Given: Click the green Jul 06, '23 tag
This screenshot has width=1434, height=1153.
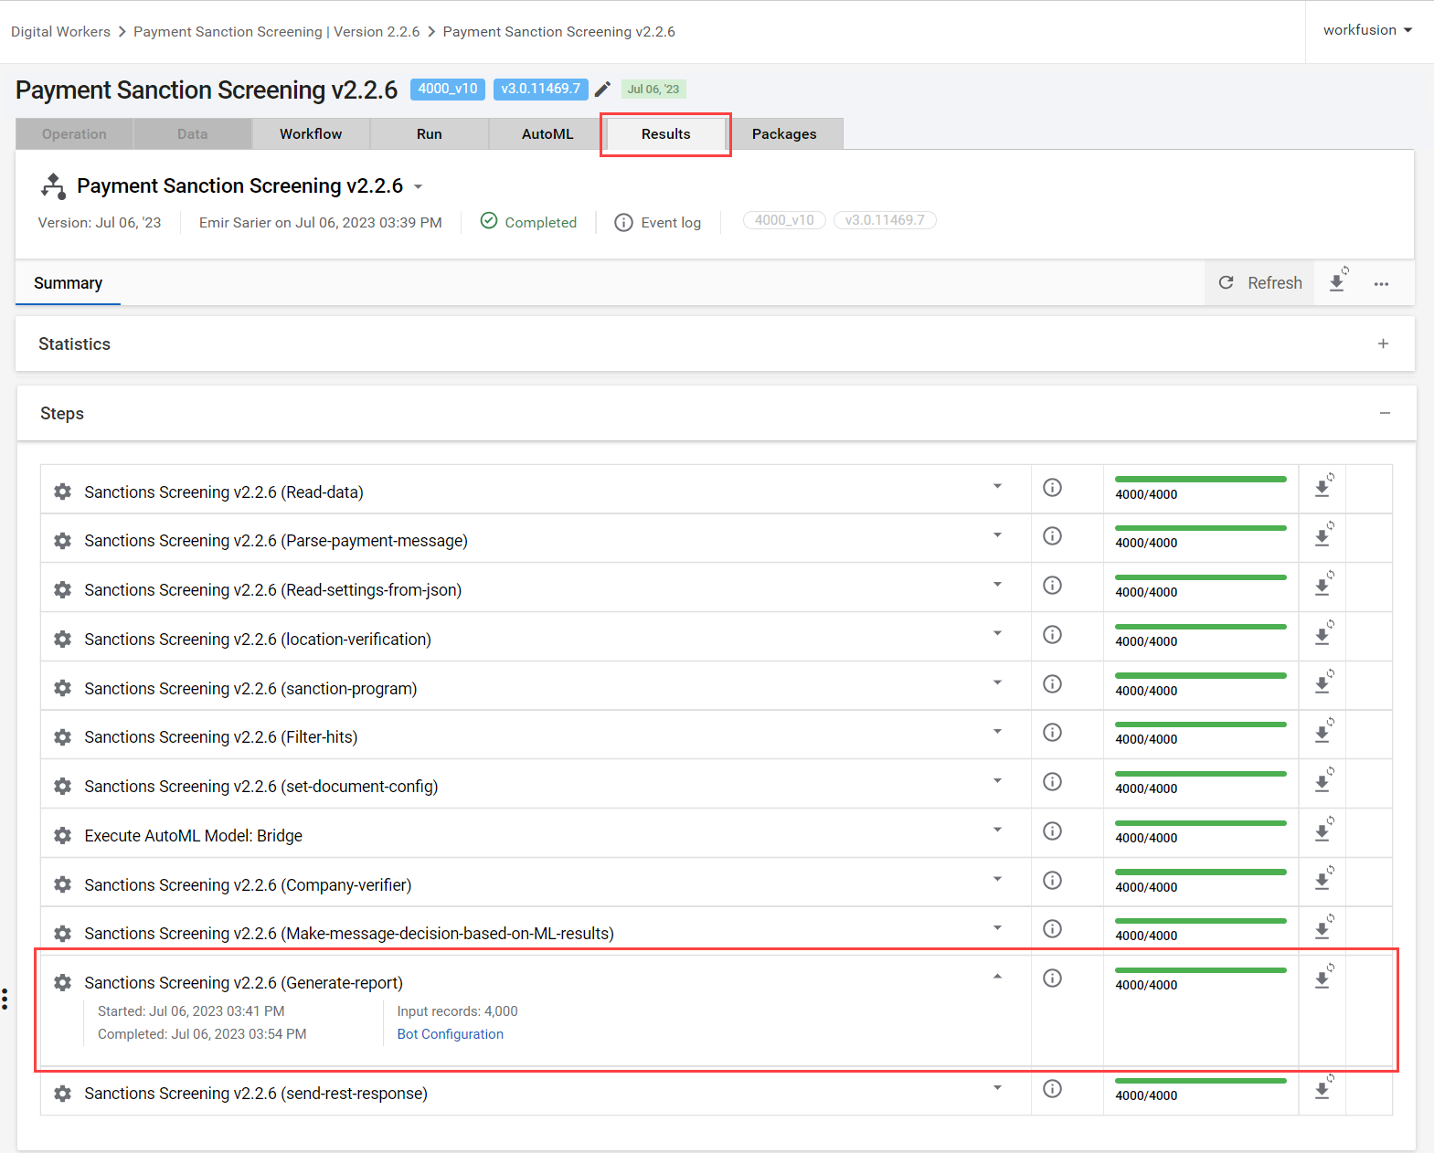Looking at the screenshot, I should 653,89.
